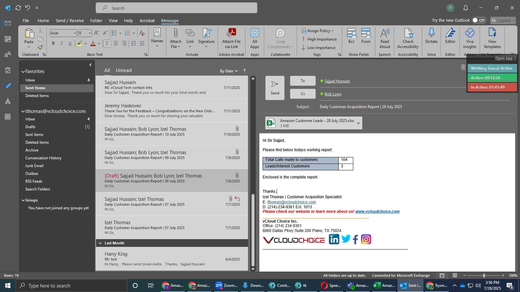
Task: Start Read Aloud speech
Action: pyautogui.click(x=385, y=38)
